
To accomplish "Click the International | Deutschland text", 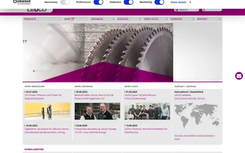I will tap(189, 92).
